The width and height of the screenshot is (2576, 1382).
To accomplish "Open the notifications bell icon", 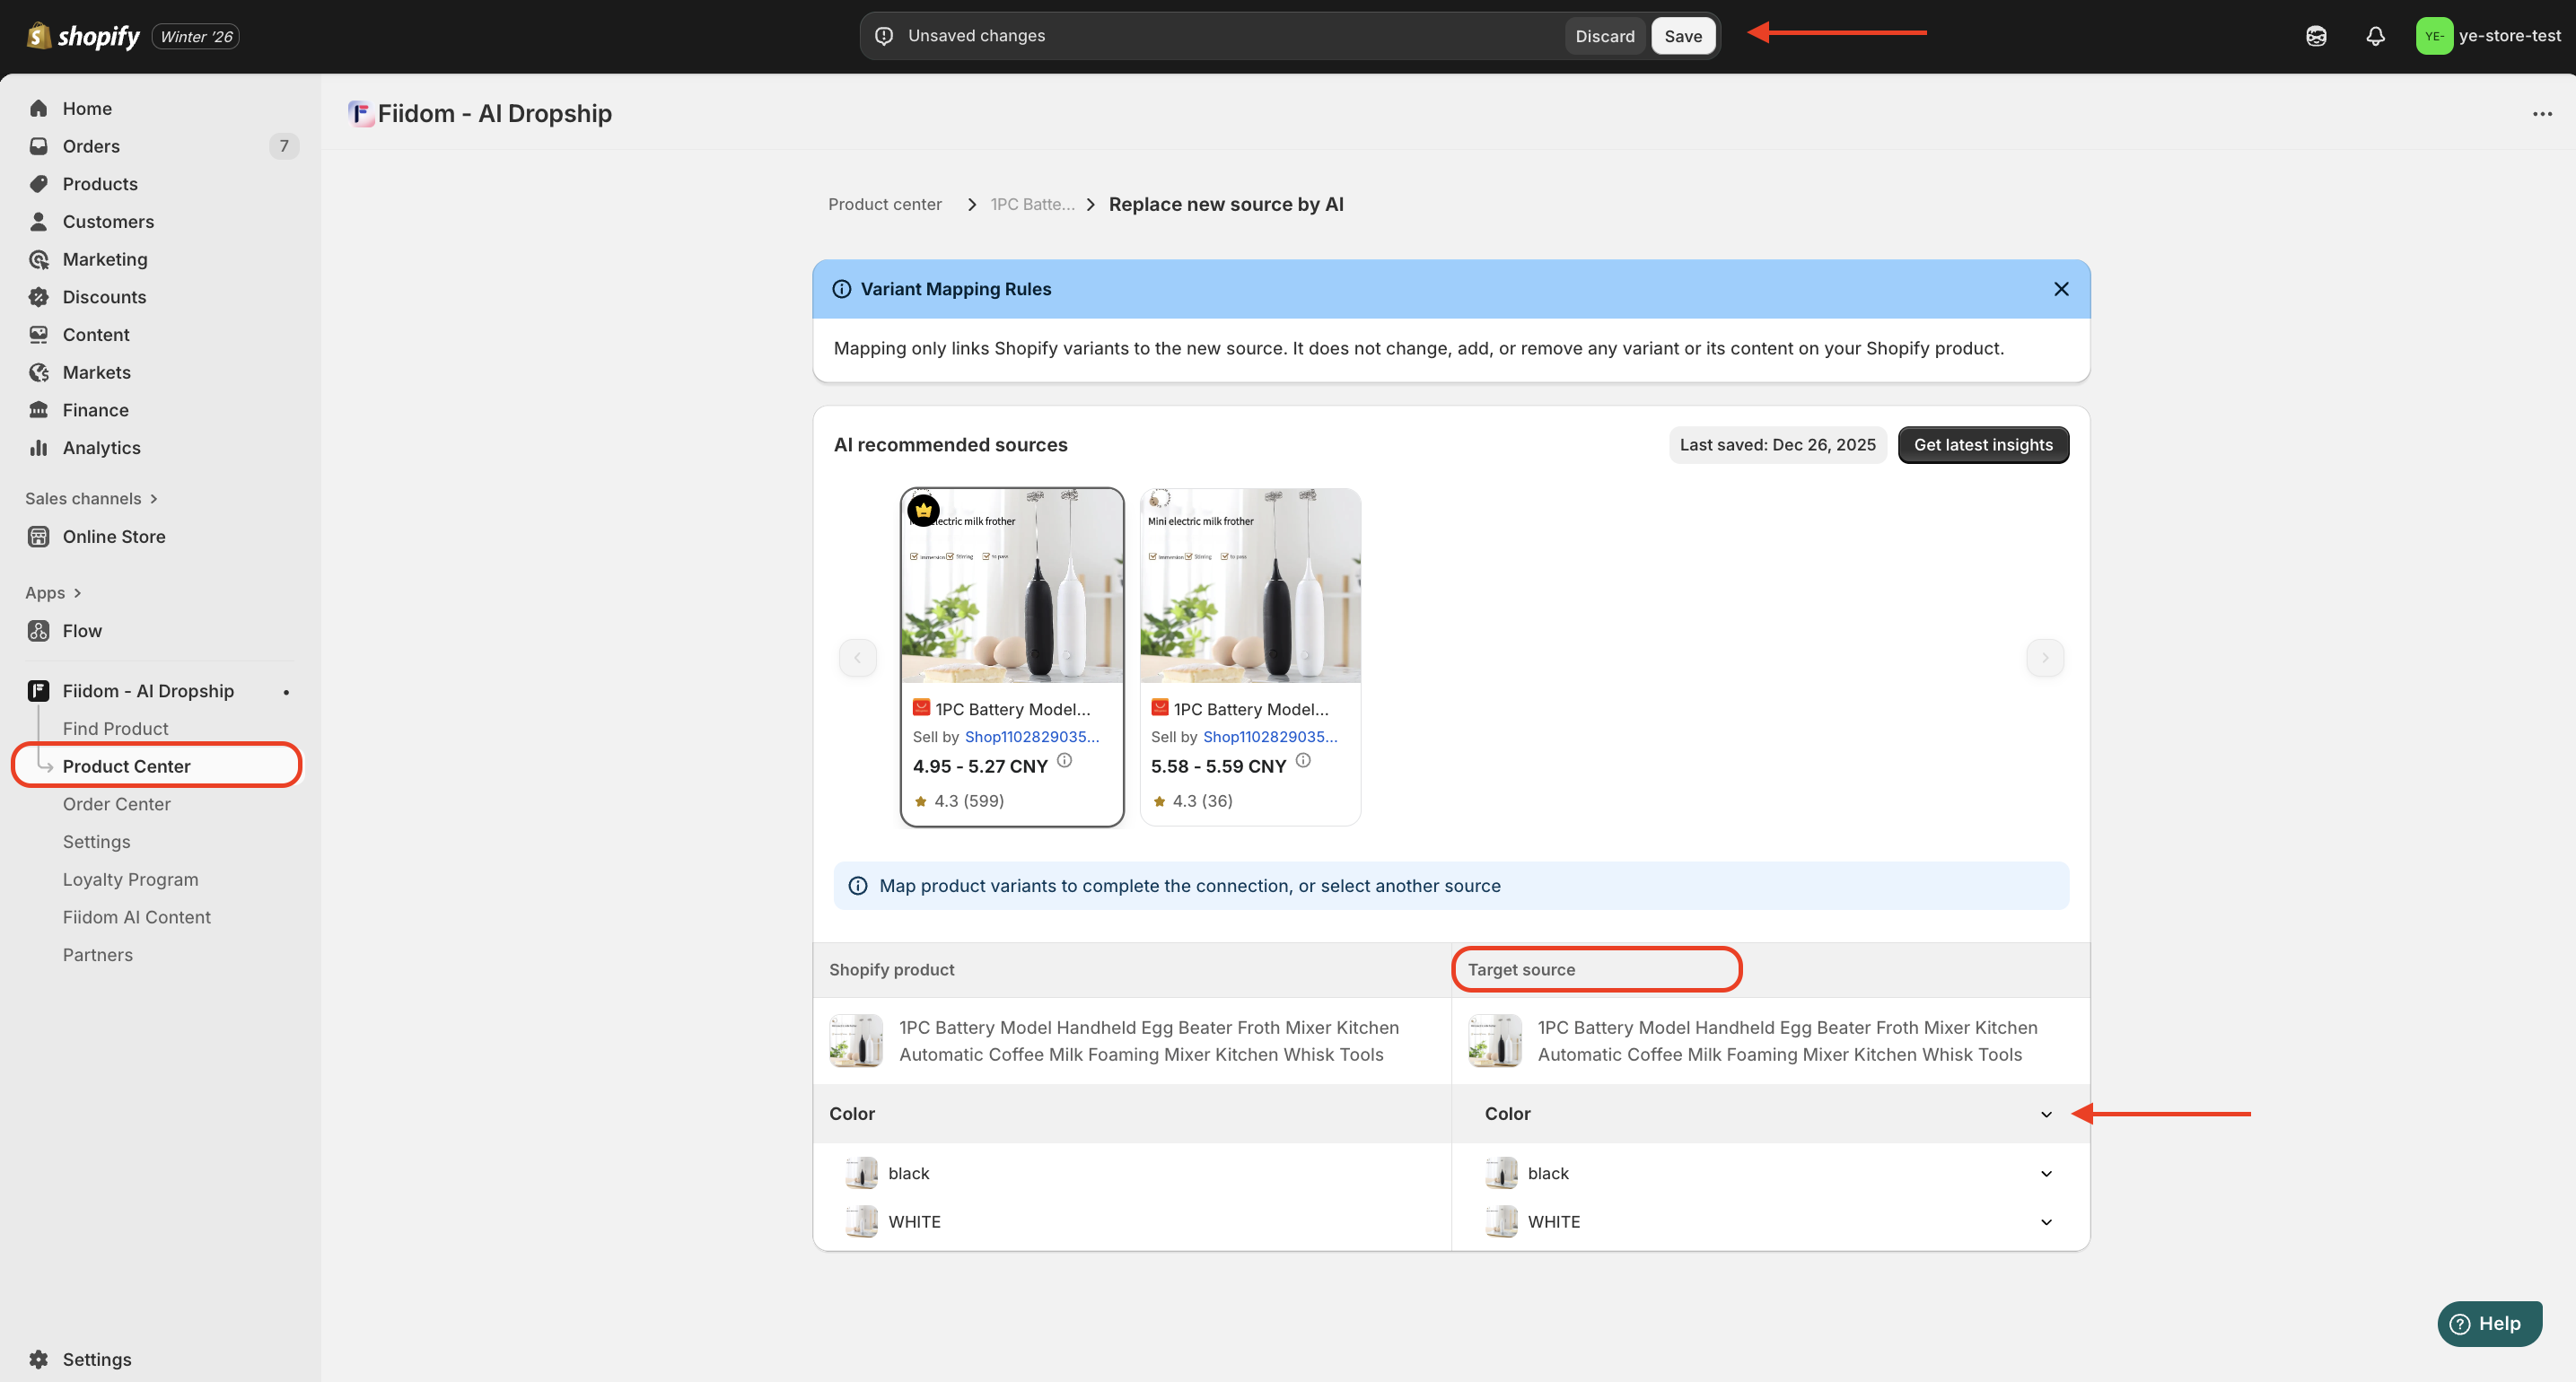I will tap(2375, 36).
